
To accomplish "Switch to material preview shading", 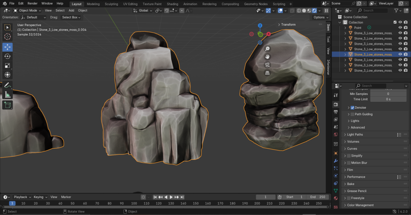I will pyautogui.click(x=309, y=11).
